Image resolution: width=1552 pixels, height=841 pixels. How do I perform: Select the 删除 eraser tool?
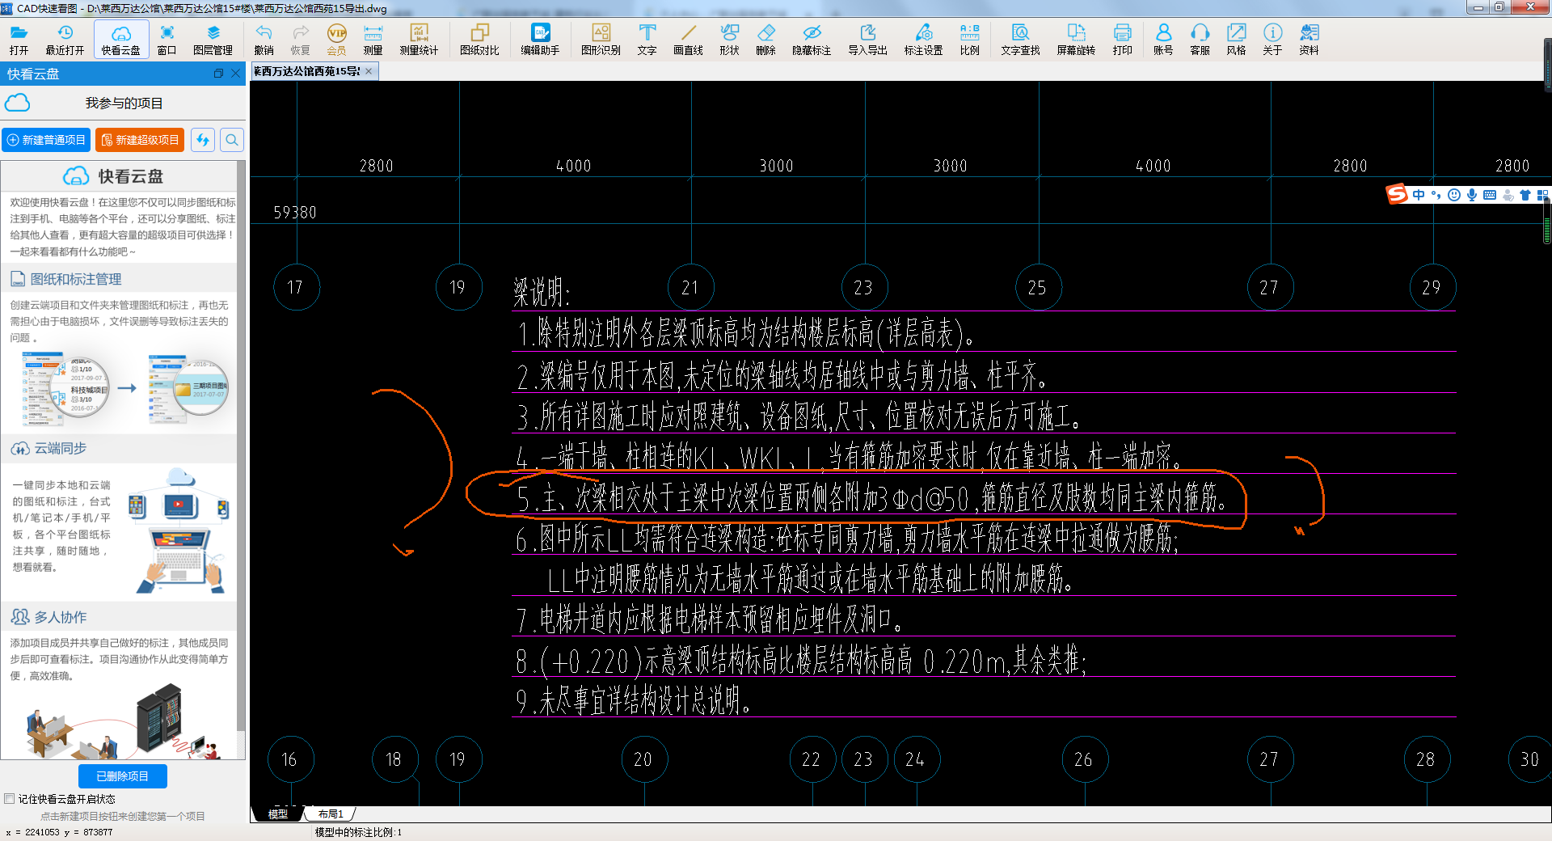pyautogui.click(x=765, y=39)
